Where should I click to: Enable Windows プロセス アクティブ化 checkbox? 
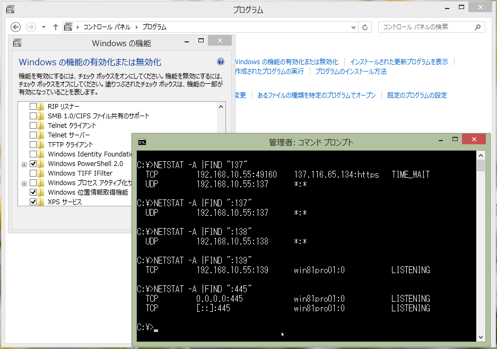[33, 182]
